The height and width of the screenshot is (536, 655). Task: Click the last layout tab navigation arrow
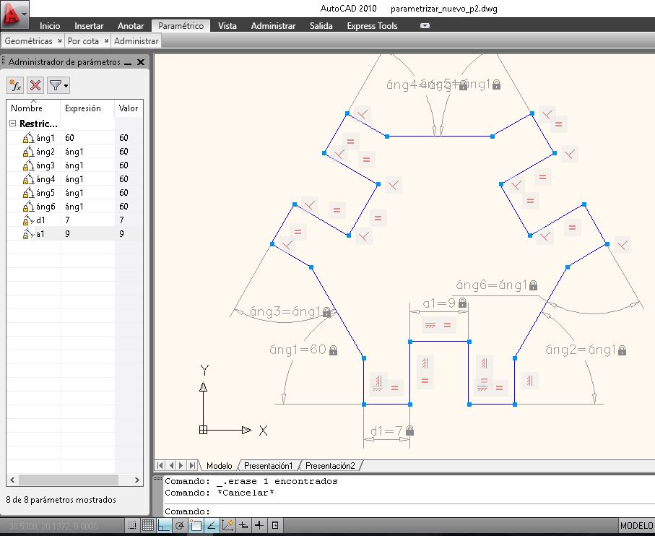pyautogui.click(x=192, y=465)
